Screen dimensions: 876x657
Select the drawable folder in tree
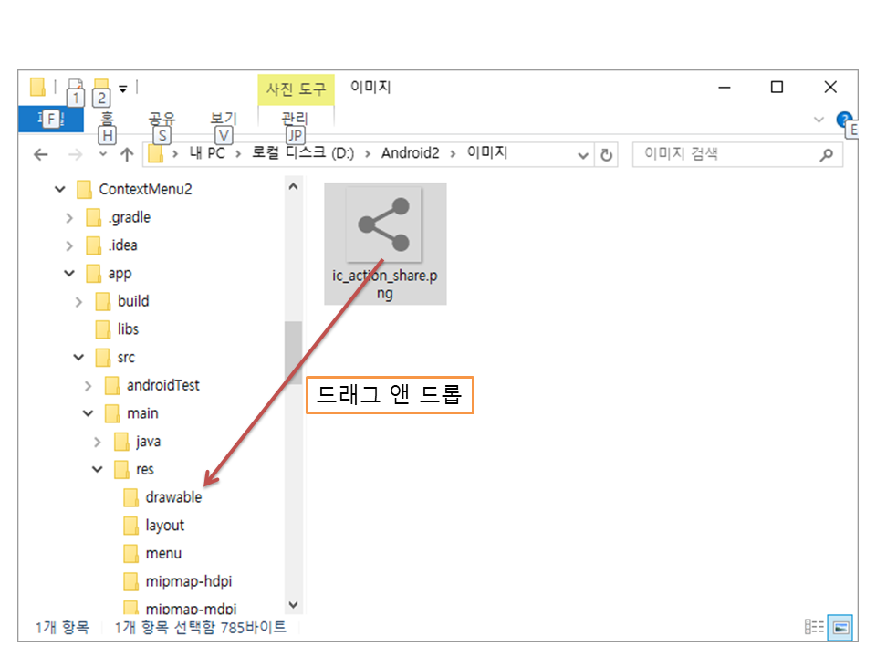pyautogui.click(x=172, y=497)
